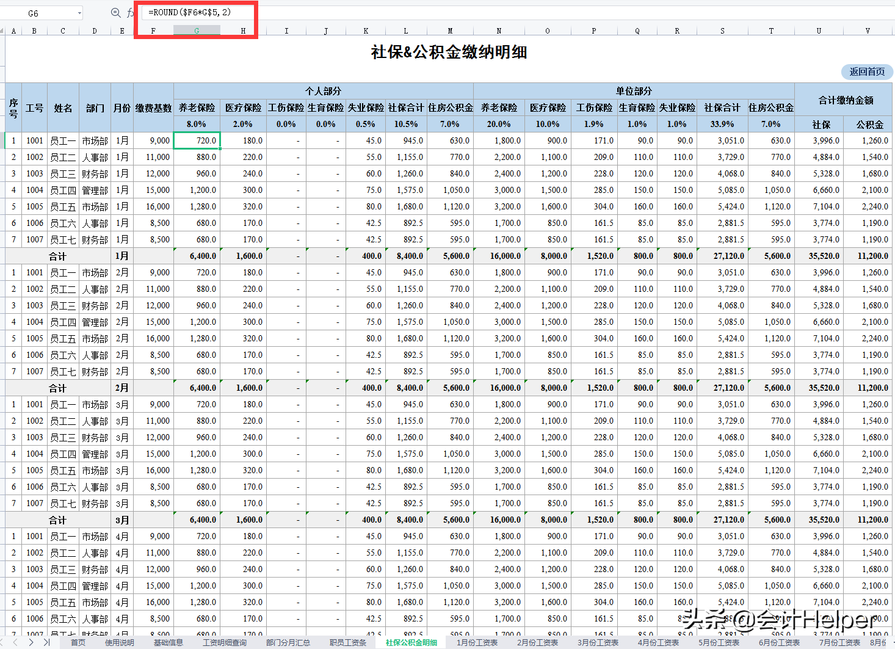Open the insert function fx icon
Screen dimensions: 895x649
pos(130,12)
